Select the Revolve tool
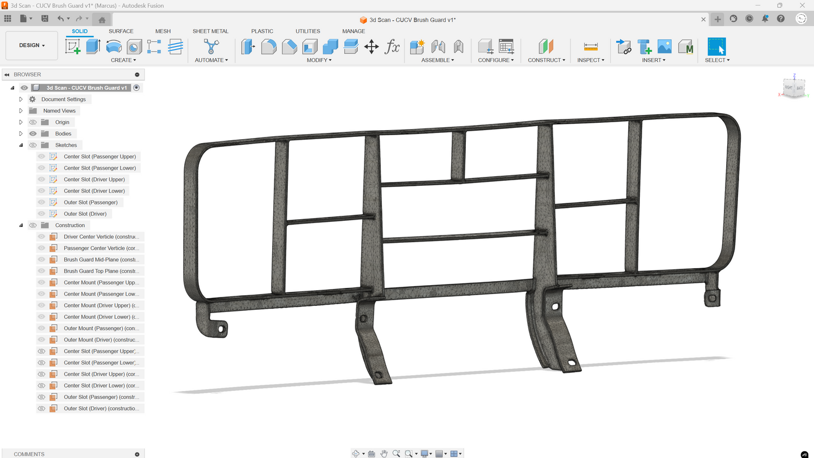The width and height of the screenshot is (814, 458). click(114, 47)
